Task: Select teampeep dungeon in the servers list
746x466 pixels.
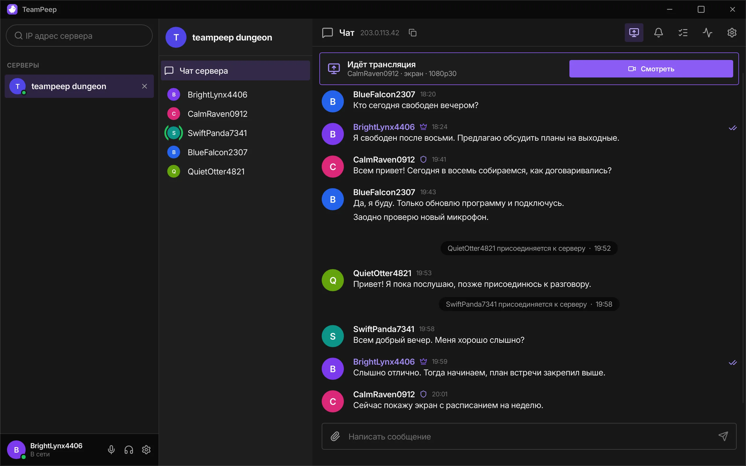Action: pos(79,86)
